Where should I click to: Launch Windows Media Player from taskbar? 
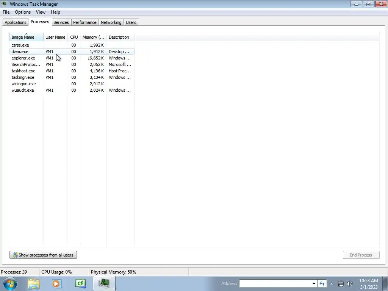[x=56, y=283]
